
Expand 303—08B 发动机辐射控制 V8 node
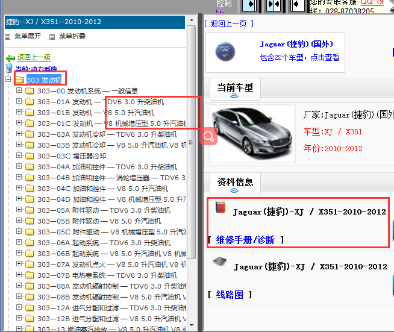[19, 296]
